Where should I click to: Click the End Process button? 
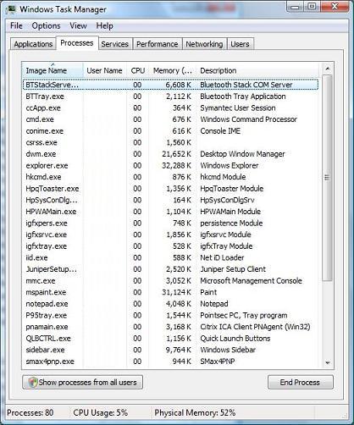(301, 383)
